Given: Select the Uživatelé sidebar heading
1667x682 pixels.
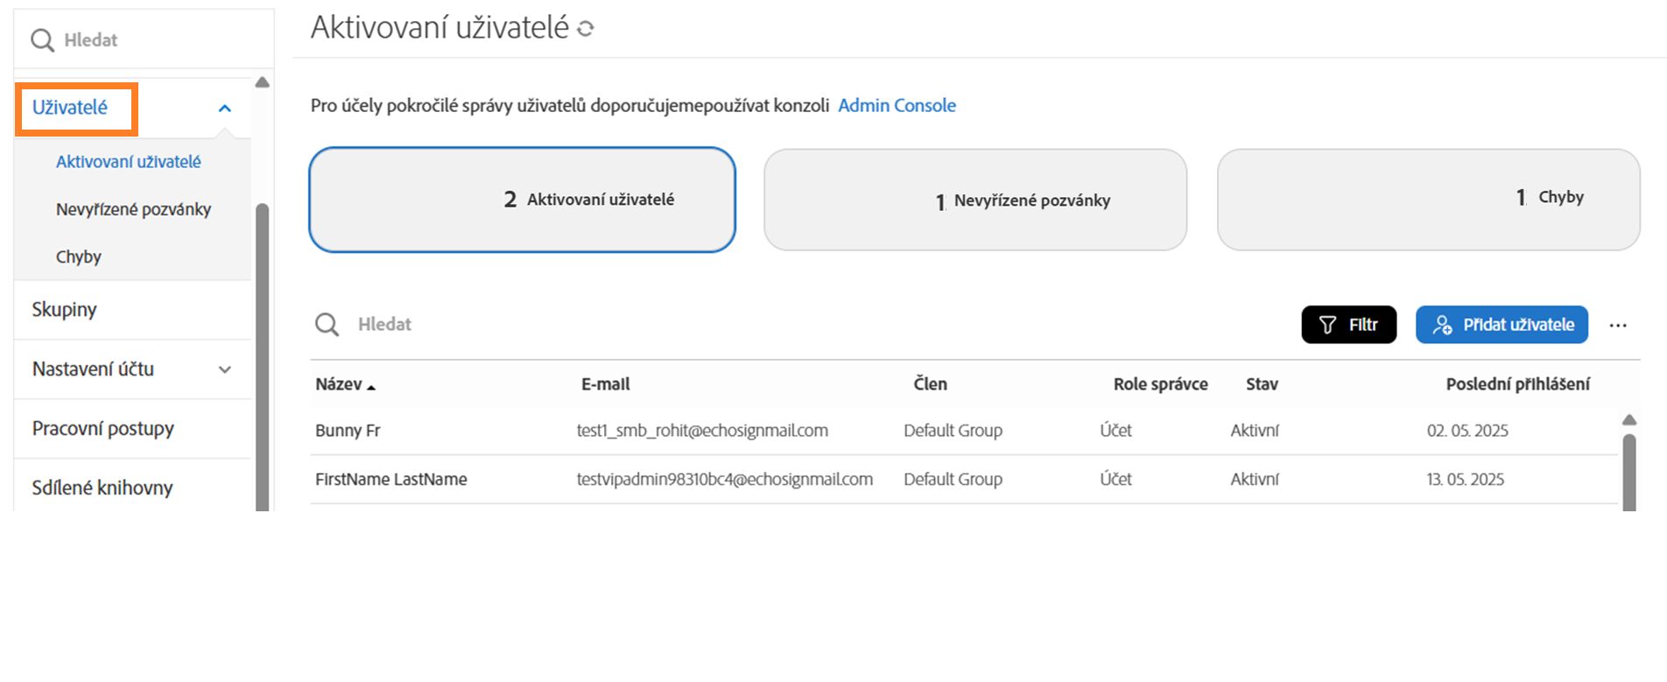Looking at the screenshot, I should tap(70, 108).
